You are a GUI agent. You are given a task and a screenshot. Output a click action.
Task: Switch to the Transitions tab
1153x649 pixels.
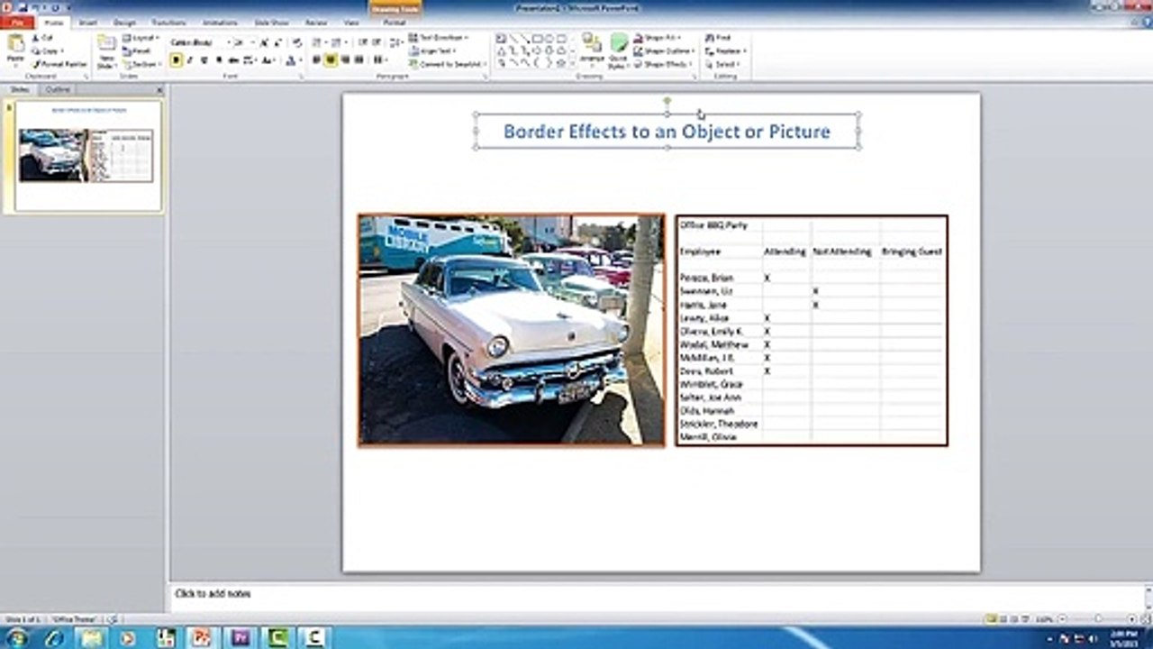[168, 23]
